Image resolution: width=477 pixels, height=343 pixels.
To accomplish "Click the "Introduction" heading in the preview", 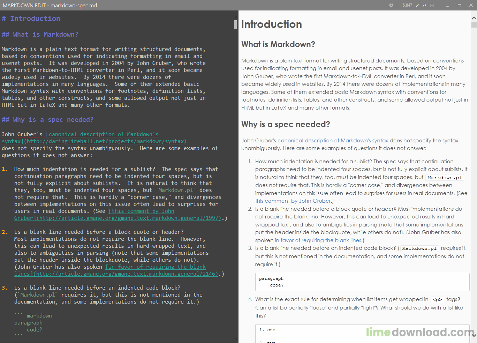I will (x=271, y=24).
